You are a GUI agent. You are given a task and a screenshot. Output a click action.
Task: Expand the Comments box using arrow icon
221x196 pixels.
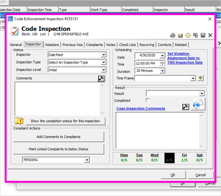click(x=101, y=78)
